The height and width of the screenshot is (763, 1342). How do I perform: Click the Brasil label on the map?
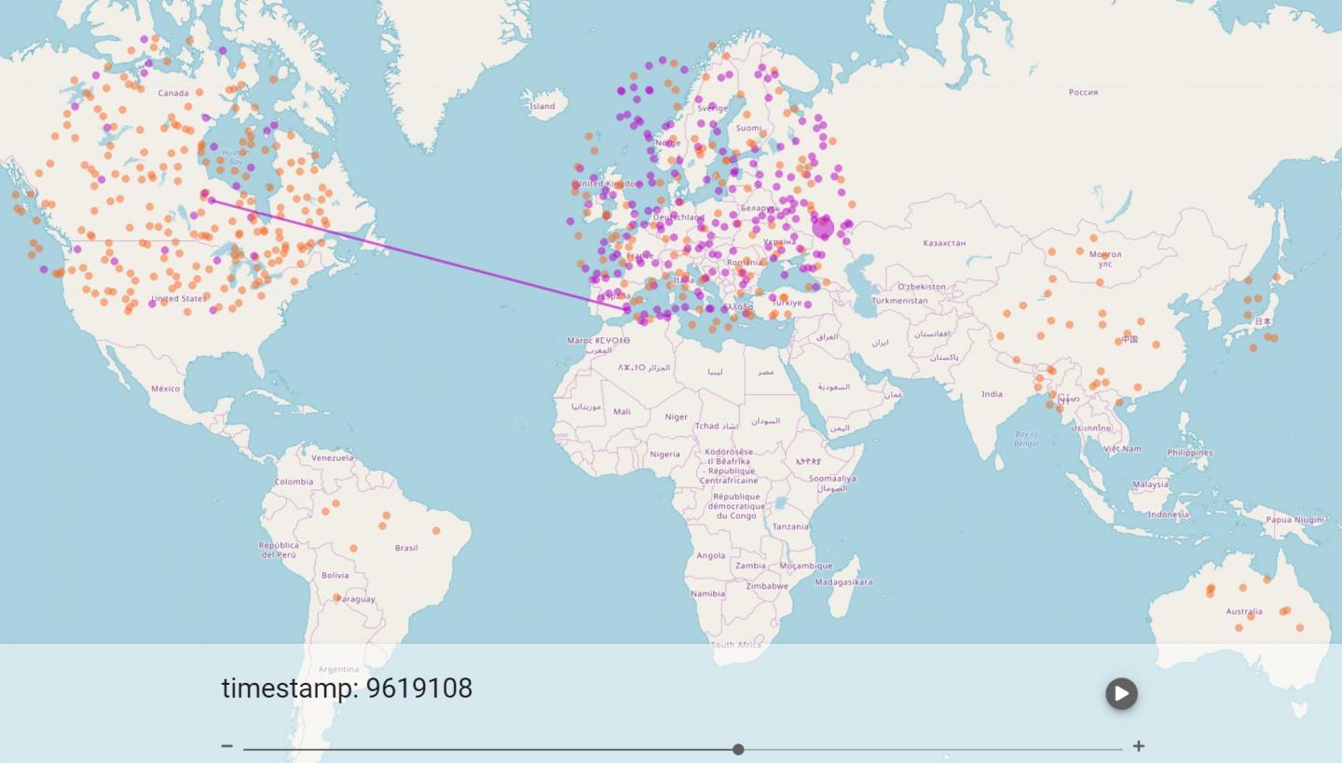[406, 548]
